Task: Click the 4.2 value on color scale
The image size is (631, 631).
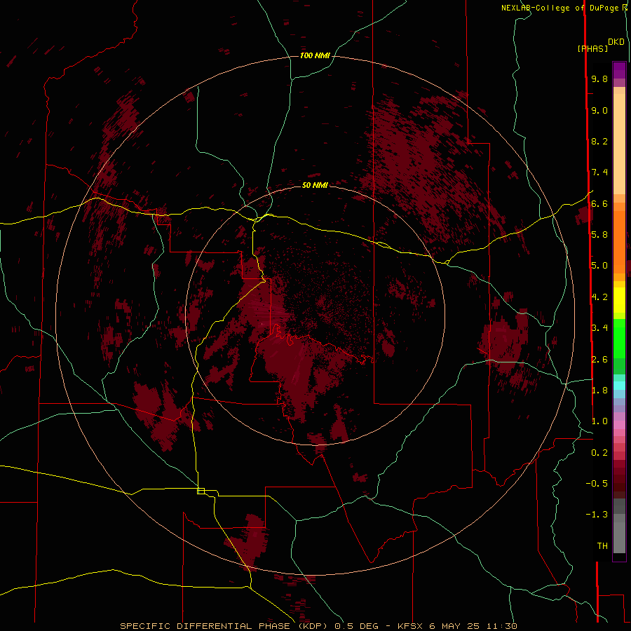Action: coord(599,297)
